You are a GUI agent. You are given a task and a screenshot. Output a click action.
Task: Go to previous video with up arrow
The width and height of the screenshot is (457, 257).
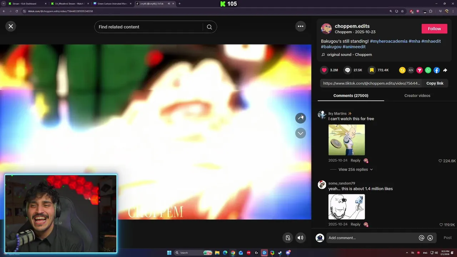301,118
